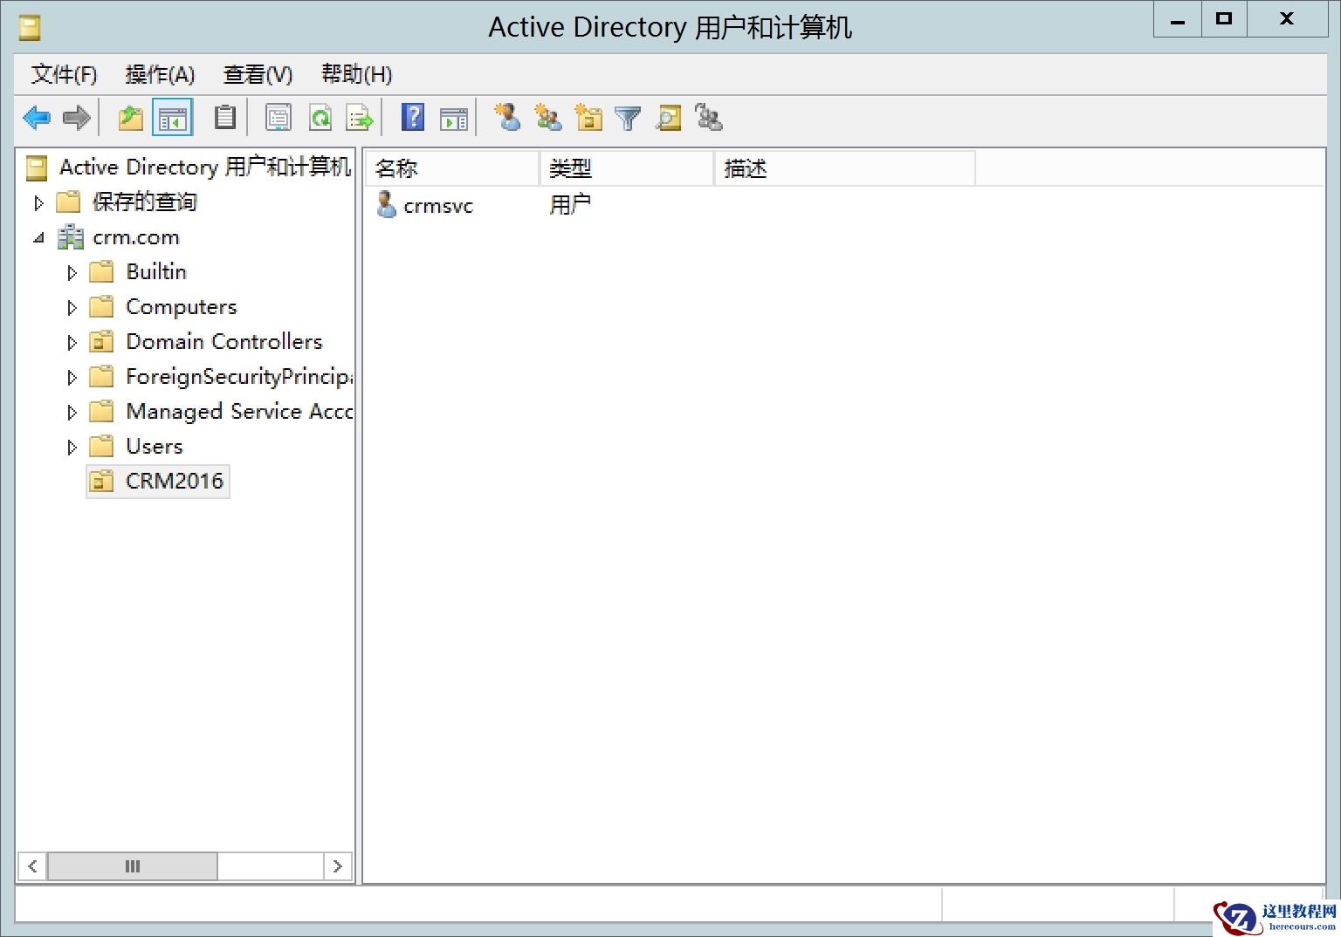Click the Create New User icon
Viewport: 1341px width, 937px height.
tap(508, 118)
